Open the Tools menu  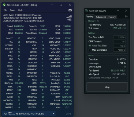[13, 10]
